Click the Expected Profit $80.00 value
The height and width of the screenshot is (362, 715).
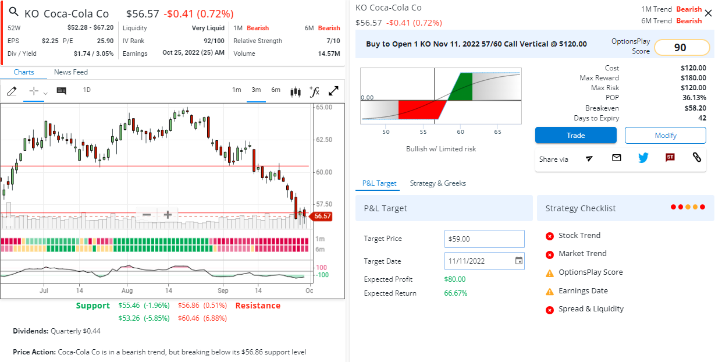coord(455,279)
